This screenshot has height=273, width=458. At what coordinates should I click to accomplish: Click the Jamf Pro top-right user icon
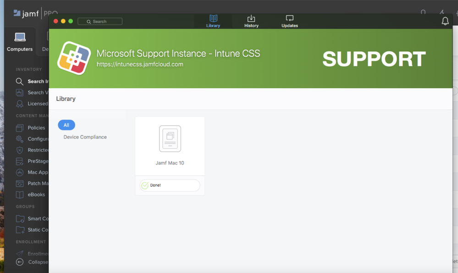423,12
